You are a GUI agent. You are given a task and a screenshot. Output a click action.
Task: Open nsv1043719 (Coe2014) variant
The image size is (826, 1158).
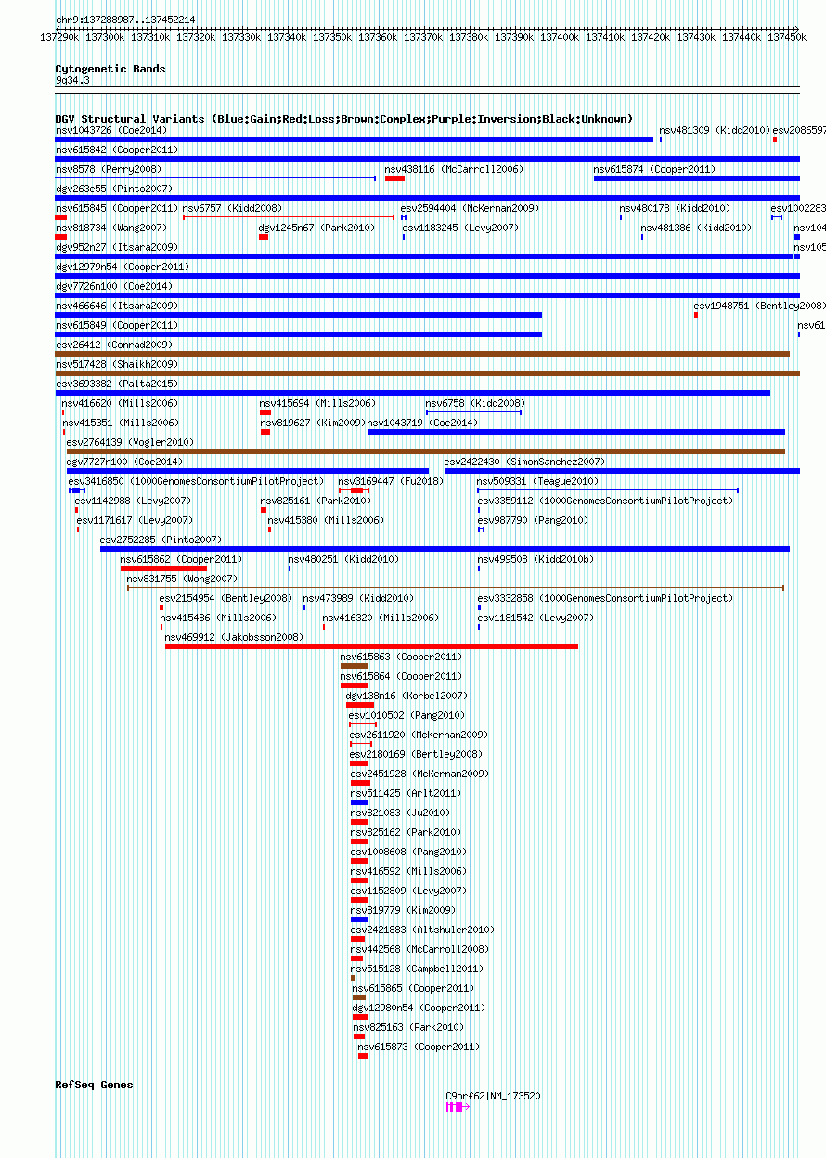pyautogui.click(x=422, y=423)
